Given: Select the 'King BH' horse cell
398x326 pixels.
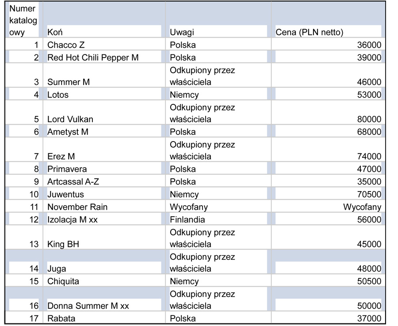Looking at the screenshot, I should [x=63, y=244].
